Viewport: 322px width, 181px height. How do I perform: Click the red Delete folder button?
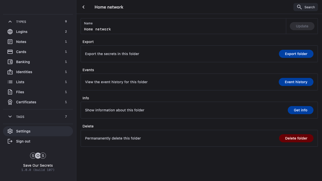(x=296, y=138)
